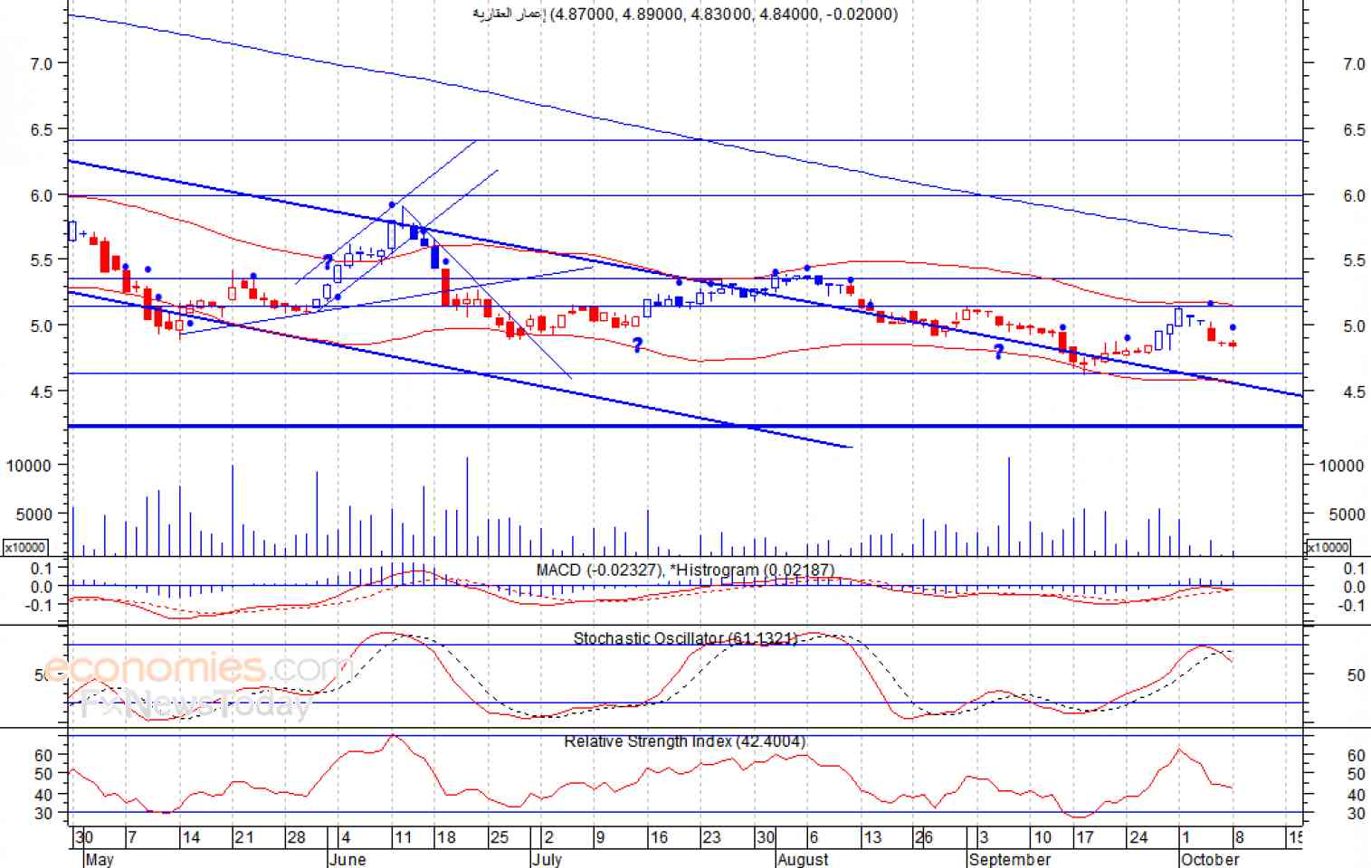Select the date label 25 on the time axis
Screen dimensions: 1371x868
coord(500,837)
